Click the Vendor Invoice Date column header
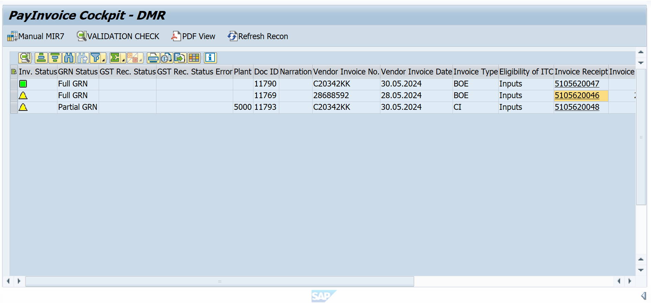 click(416, 71)
